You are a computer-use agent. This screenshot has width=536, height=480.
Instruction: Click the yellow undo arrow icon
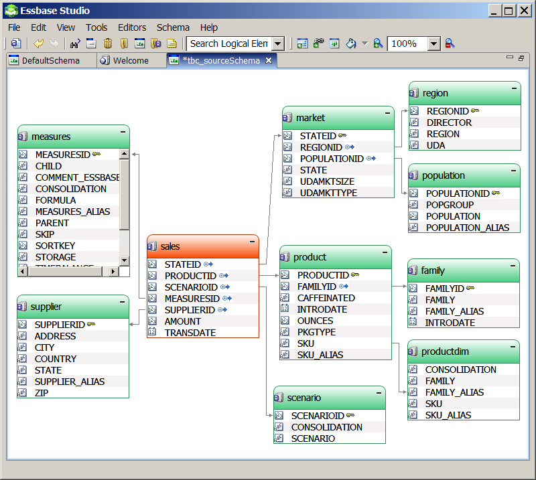(x=38, y=44)
